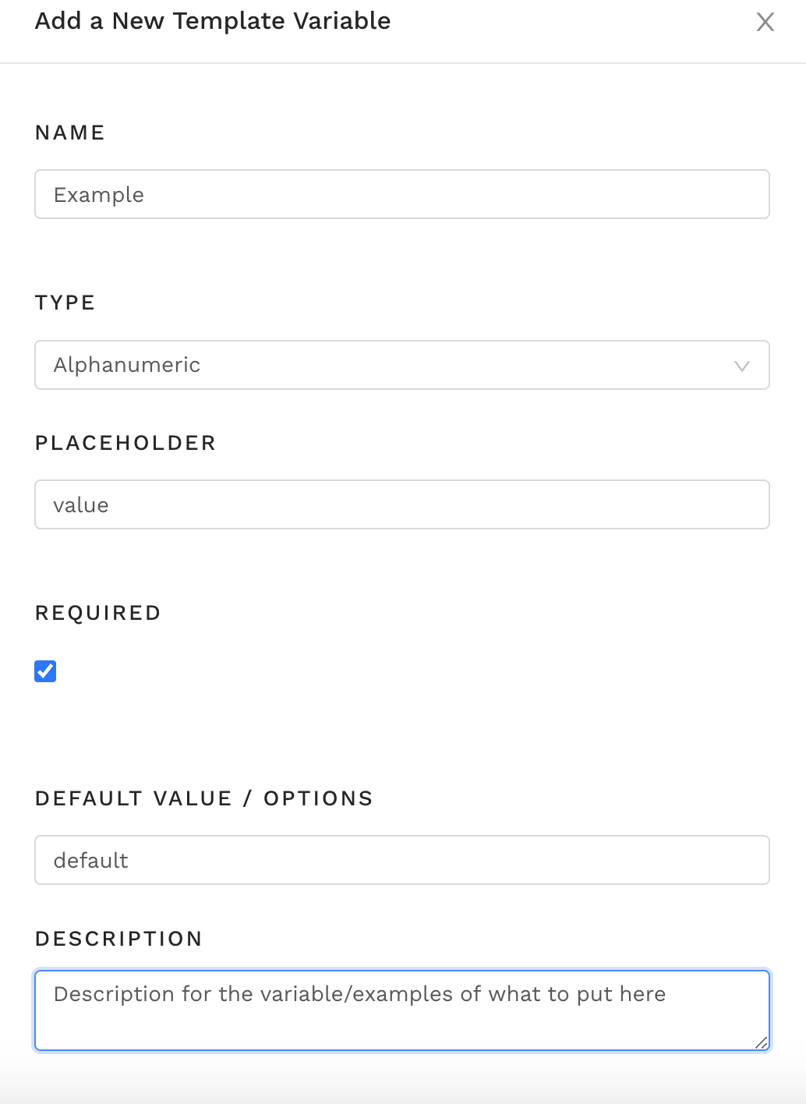Uncheck the Required checkbox
This screenshot has height=1104, width=806.
click(x=45, y=671)
